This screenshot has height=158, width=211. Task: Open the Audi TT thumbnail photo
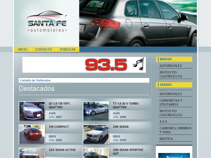pyautogui.click(x=96, y=111)
